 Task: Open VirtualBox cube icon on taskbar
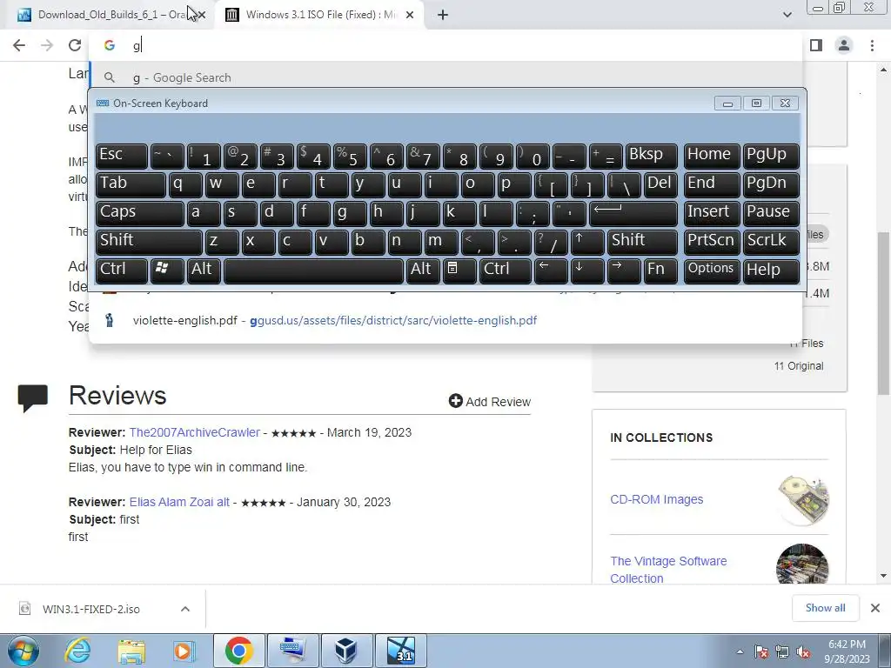(345, 651)
